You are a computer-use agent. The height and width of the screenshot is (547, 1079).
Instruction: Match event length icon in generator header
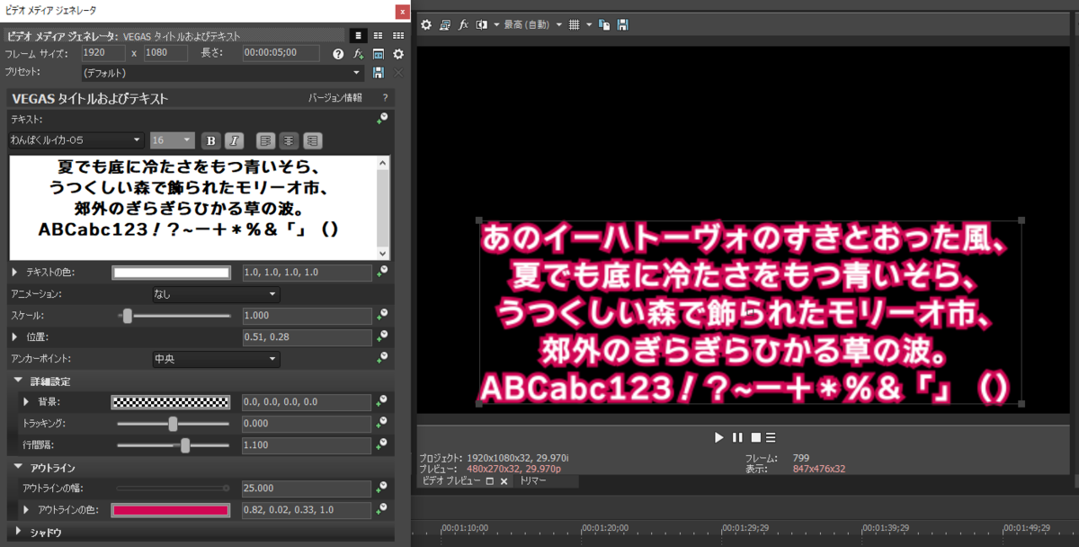(x=379, y=54)
